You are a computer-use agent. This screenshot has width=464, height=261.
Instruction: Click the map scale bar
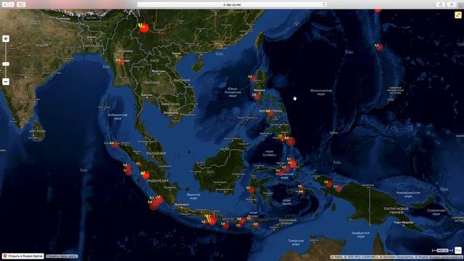pyautogui.click(x=442, y=251)
